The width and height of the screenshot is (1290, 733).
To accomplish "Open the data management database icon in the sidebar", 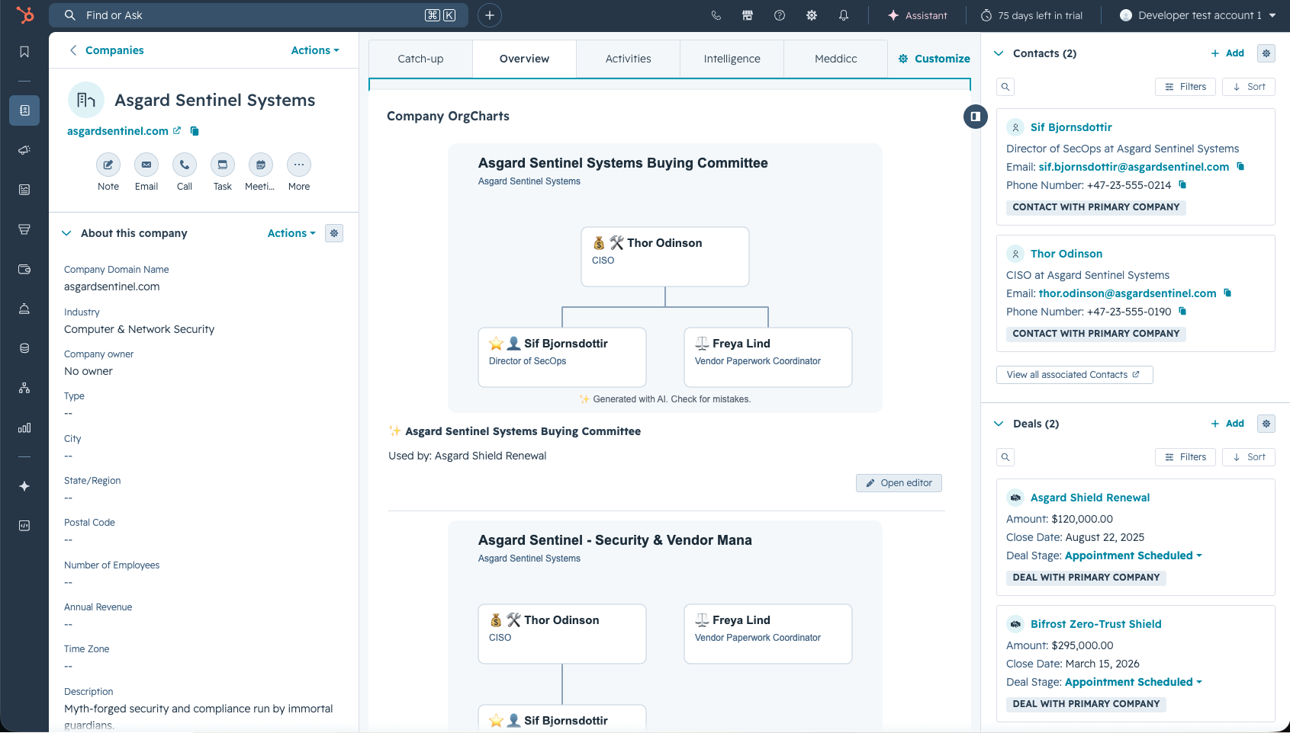I will pos(24,348).
